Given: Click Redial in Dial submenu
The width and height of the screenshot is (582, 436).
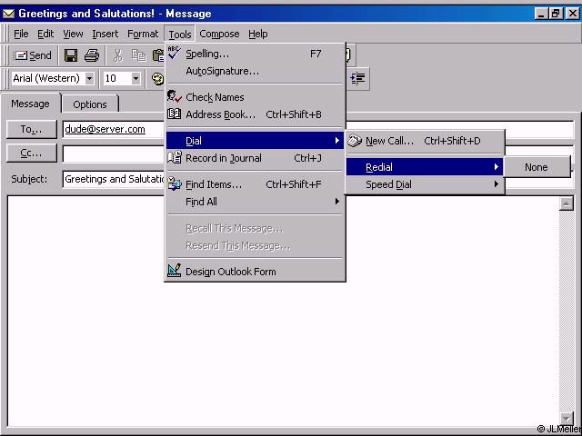Looking at the screenshot, I should click(425, 167).
